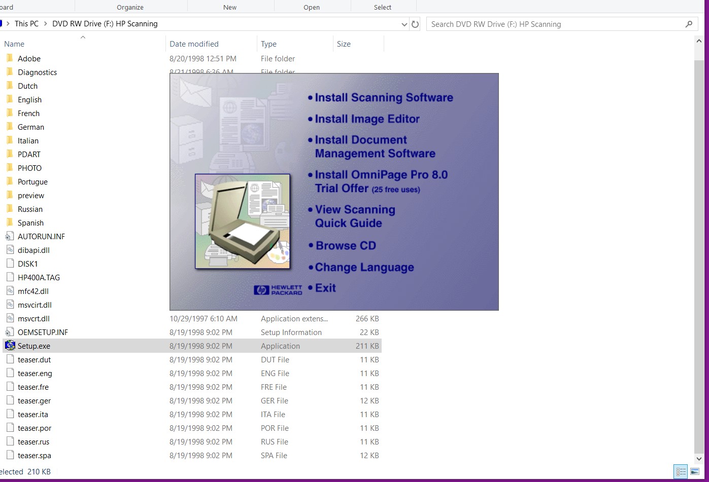Screen dimensions: 709x482
Task: Select the teaser.rus file name
Action: [33, 441]
